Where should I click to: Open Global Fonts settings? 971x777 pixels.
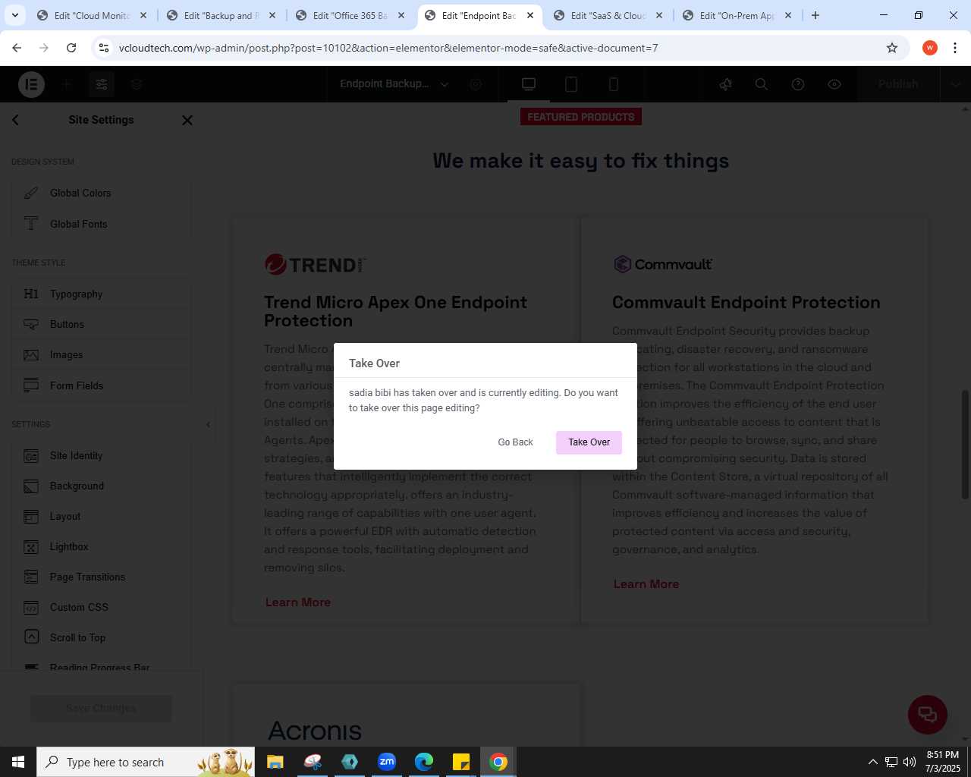click(101, 224)
